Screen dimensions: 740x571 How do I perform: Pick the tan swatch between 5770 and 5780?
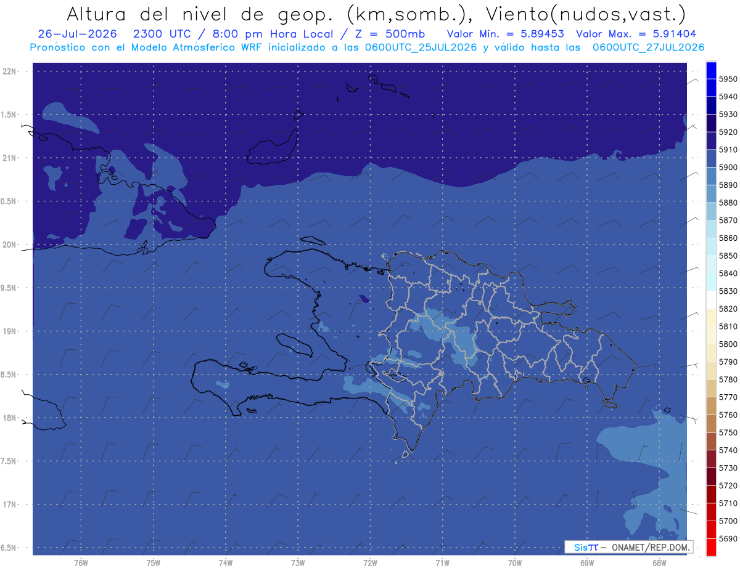click(710, 388)
